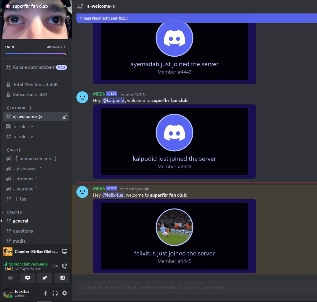Click MEE6 username on the kalpudid message
The height and width of the screenshot is (302, 317).
[99, 94]
